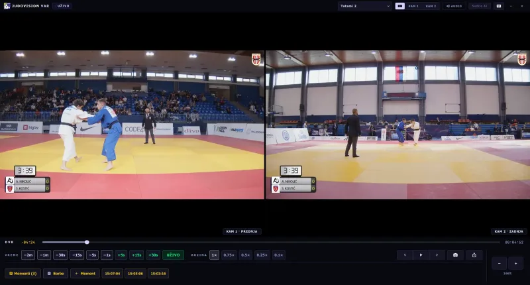Skip forward 15 seconds with +15s
This screenshot has width=530, height=285.
pyautogui.click(x=136, y=255)
